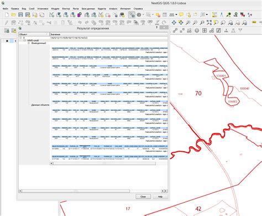Image resolution: width=262 pixels, height=216 pixels.
Task: Open the Файл menu
Action: pyautogui.click(x=6, y=9)
